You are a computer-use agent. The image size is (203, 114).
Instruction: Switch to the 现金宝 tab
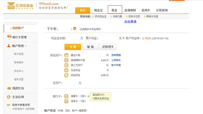[x=99, y=10]
